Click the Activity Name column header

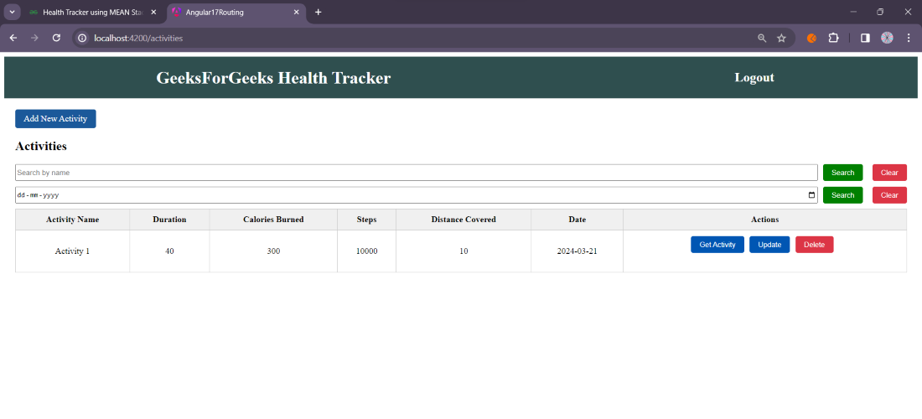pos(72,220)
